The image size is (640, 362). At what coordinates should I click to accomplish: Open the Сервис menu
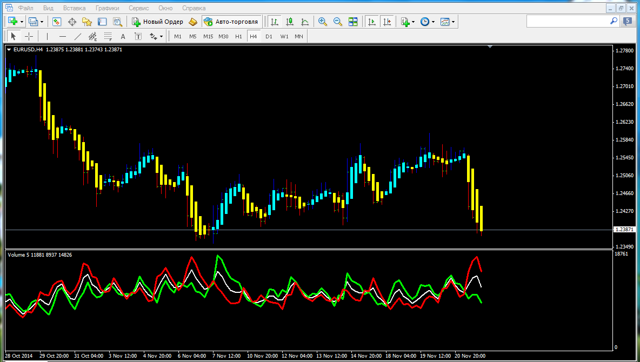click(139, 8)
